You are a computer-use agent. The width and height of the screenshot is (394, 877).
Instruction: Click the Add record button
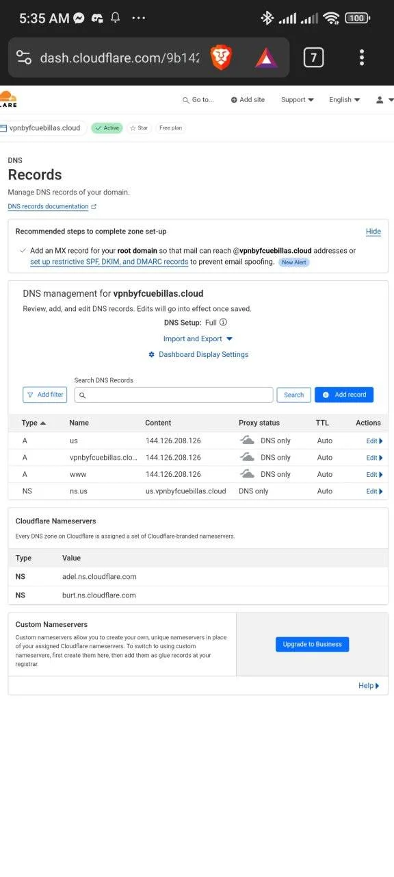coord(344,395)
